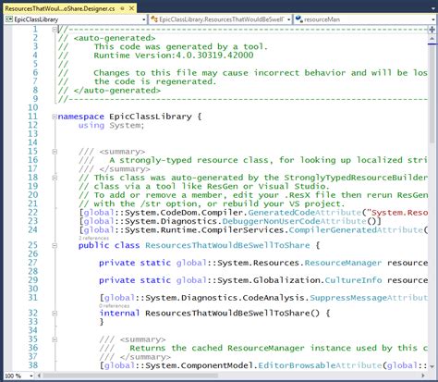
Task: Click 'private' keyword on line 29
Action: tap(117, 280)
